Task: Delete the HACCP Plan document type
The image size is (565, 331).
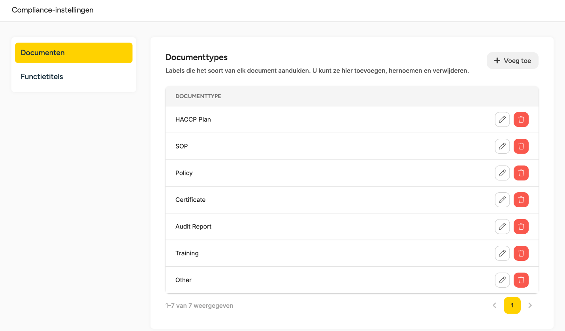Action: point(521,119)
